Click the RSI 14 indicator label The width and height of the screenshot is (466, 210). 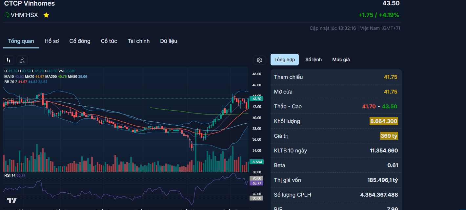tap(10, 176)
